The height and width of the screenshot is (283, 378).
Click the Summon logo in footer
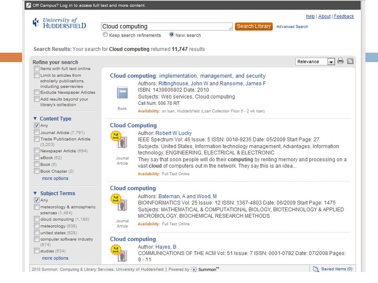(x=205, y=269)
